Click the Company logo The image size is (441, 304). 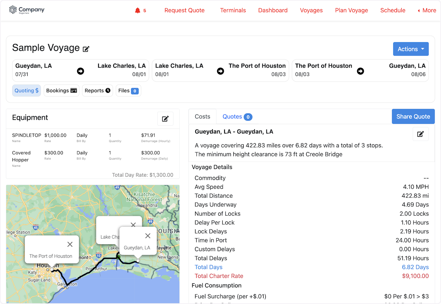26,10
